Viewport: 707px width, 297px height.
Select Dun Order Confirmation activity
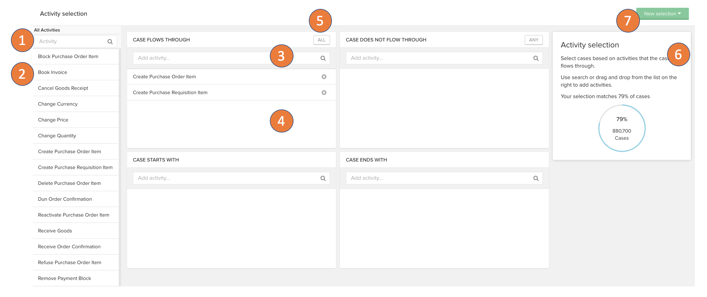coord(65,199)
